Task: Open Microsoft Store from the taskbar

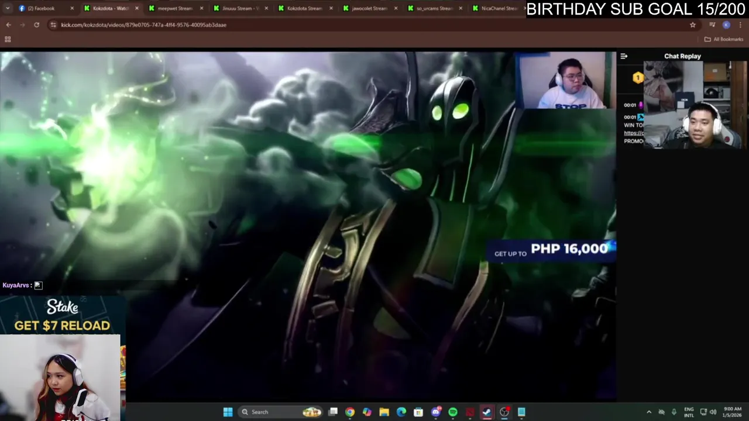Action: point(418,412)
